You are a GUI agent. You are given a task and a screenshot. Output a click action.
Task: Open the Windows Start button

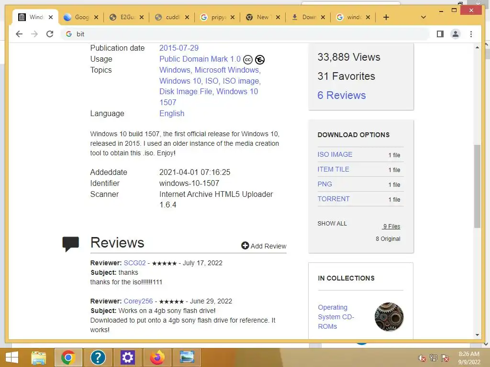coord(12,357)
